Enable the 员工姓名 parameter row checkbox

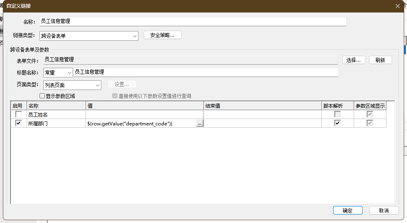click(x=19, y=115)
